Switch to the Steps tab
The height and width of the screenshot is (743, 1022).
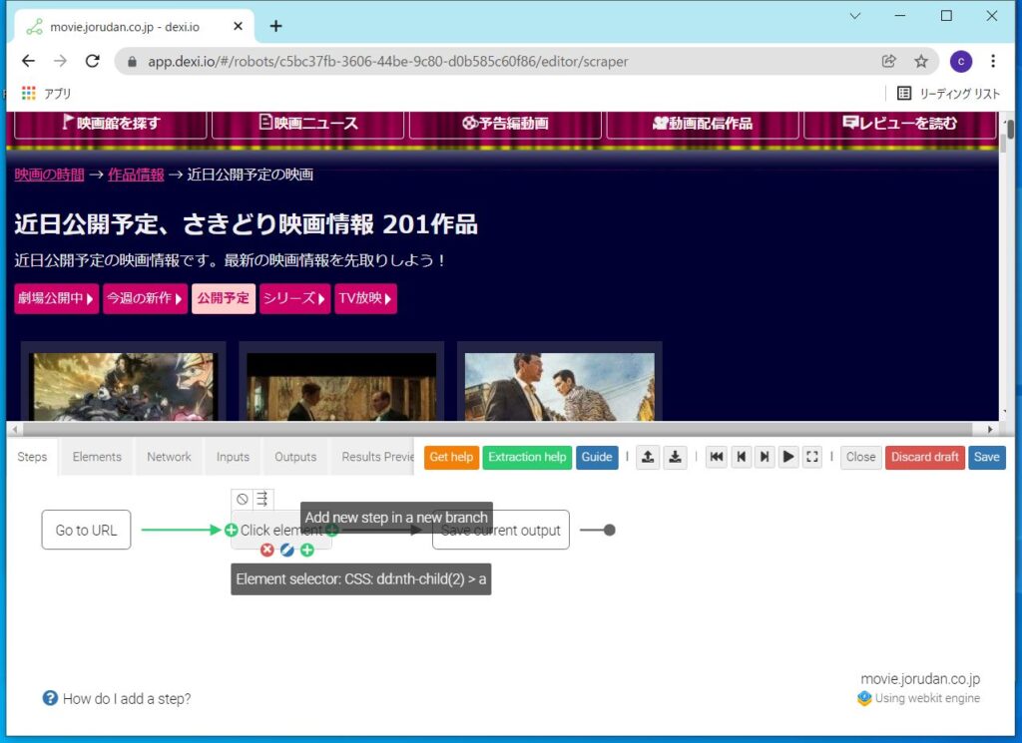point(32,457)
